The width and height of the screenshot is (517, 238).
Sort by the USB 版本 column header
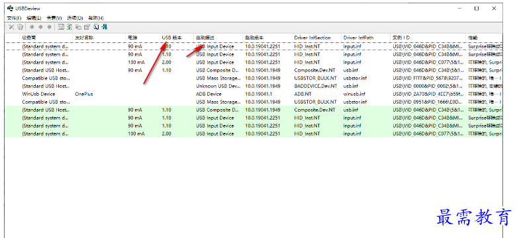click(x=177, y=38)
